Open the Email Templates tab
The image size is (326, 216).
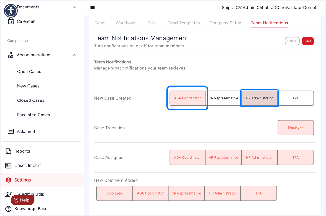pyautogui.click(x=184, y=23)
